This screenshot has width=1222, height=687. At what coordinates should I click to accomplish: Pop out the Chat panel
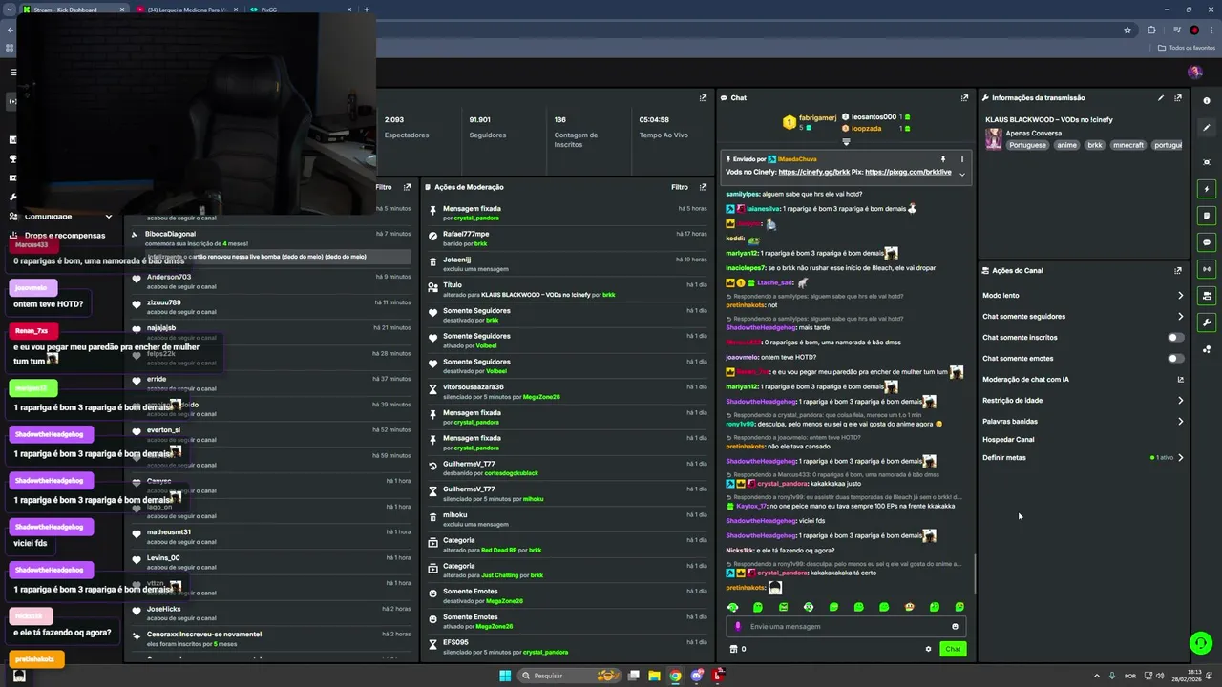964,97
